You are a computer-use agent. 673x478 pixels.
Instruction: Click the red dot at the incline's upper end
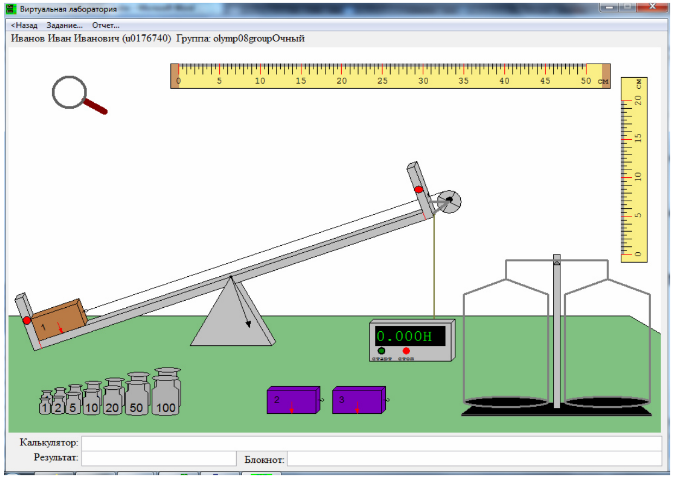click(419, 189)
